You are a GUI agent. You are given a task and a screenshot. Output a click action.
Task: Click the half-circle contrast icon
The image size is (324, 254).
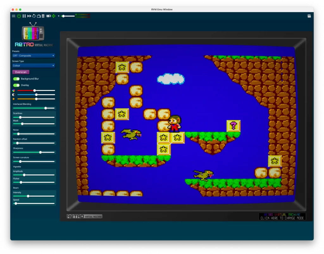[x=14, y=94]
